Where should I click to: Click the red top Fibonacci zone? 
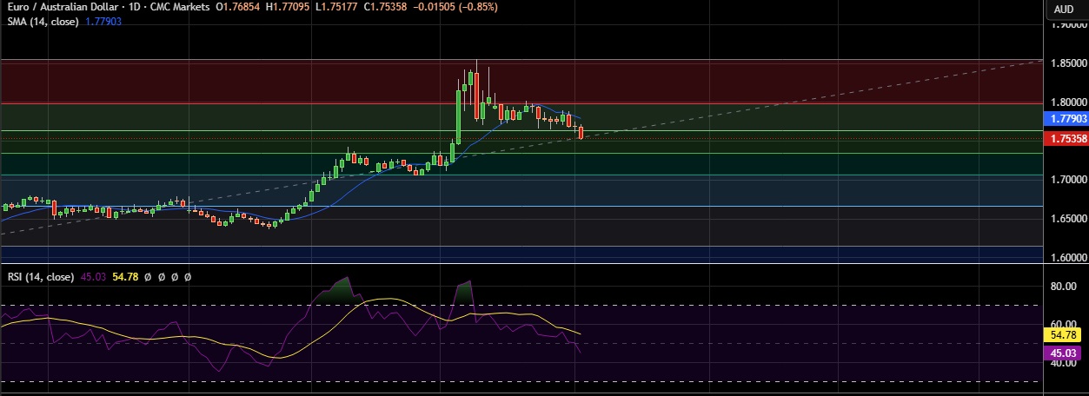tap(261, 81)
